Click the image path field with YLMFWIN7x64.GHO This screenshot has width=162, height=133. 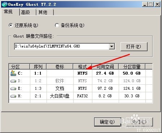[x=62, y=46]
